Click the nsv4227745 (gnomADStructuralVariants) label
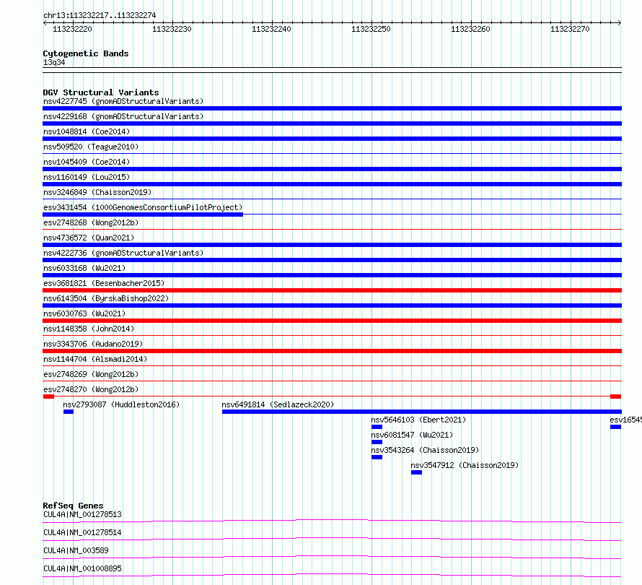Screen dimensions: 642x585 coord(123,101)
